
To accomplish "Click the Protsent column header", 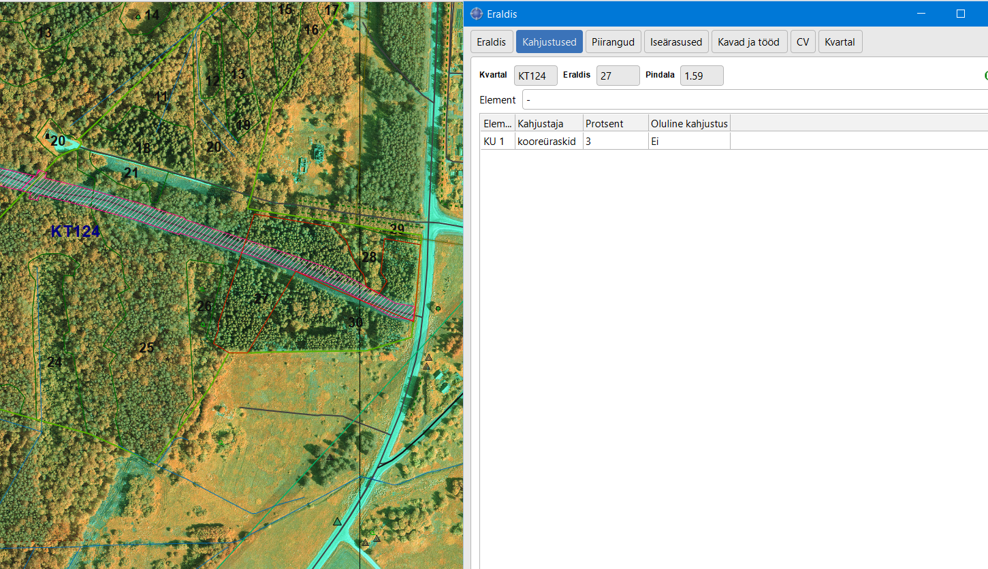I will 615,123.
